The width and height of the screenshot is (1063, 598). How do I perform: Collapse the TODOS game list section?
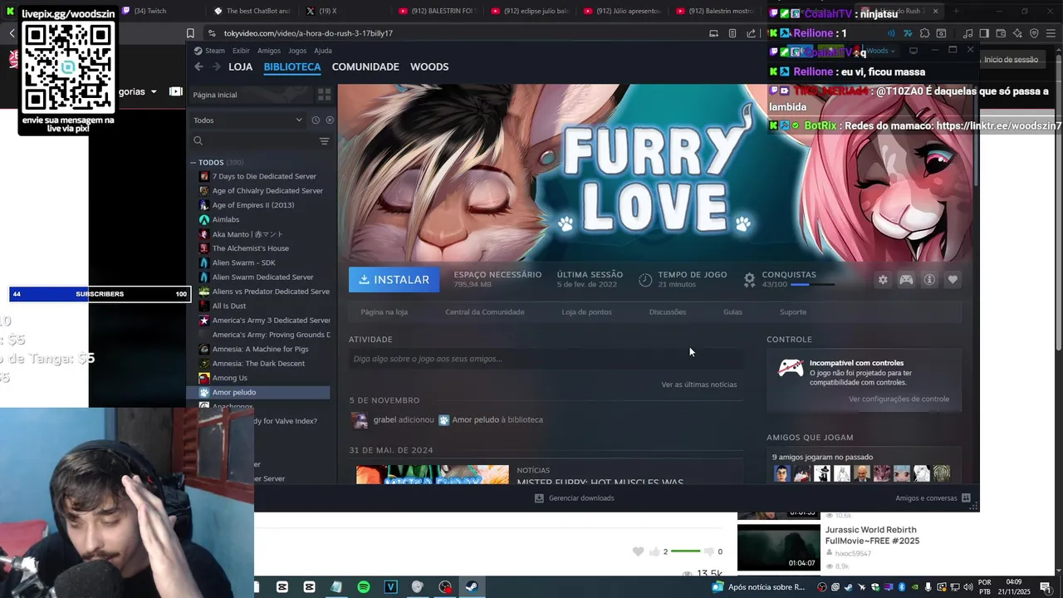[193, 163]
